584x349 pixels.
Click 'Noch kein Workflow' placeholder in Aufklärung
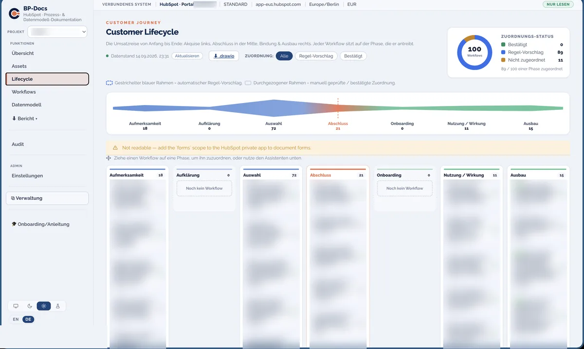click(x=204, y=188)
